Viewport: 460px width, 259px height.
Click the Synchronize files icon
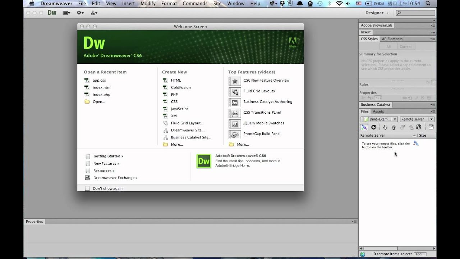pyautogui.click(x=419, y=127)
